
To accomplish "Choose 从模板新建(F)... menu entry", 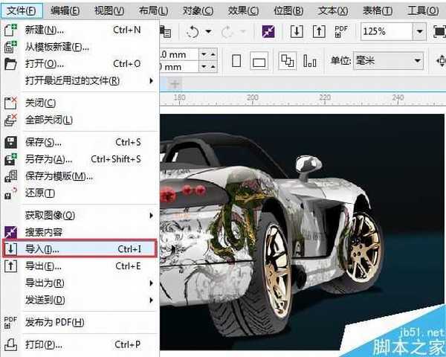I will tap(80, 47).
